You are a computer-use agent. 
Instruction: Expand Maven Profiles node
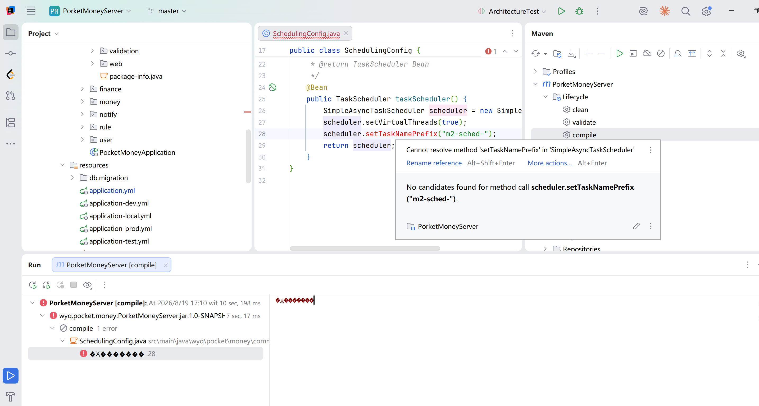(535, 72)
